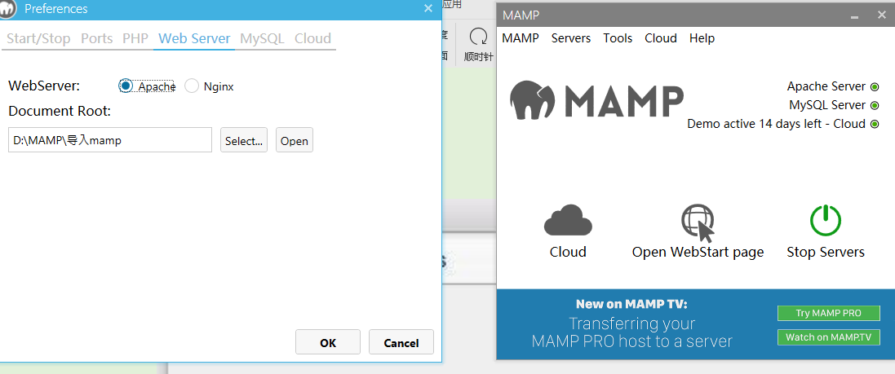Click the Apache Server green status indicator
This screenshot has height=374, width=895.
[x=875, y=87]
